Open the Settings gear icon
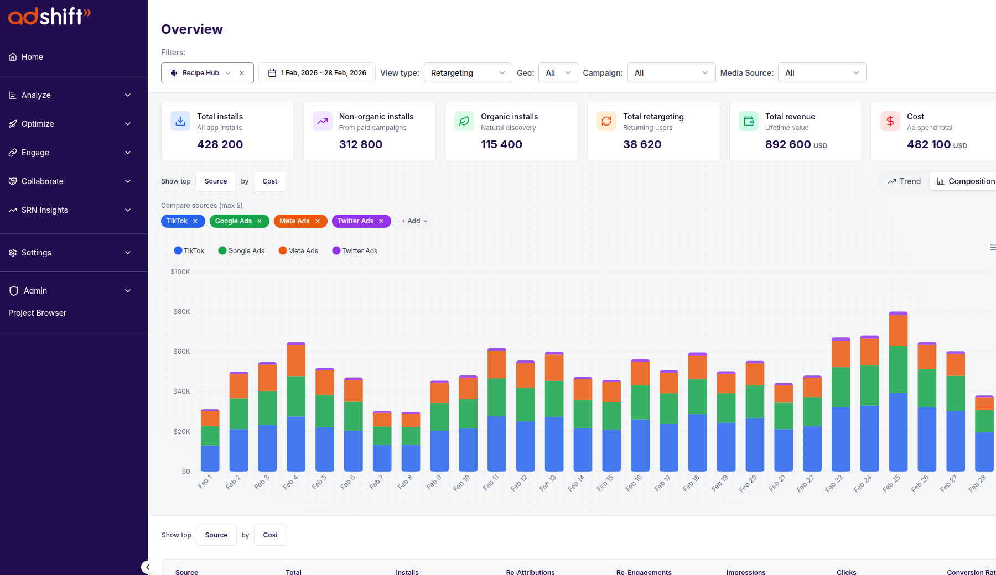Image resolution: width=996 pixels, height=575 pixels. 12,252
